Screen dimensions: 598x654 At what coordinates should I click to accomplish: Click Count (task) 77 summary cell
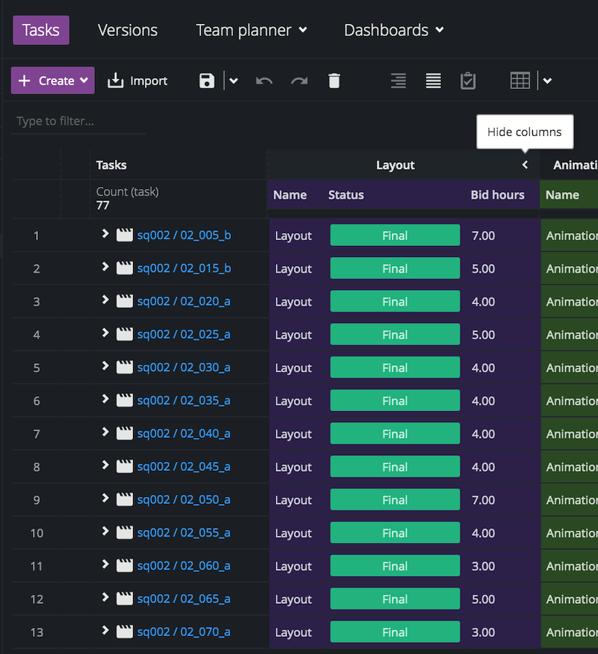pyautogui.click(x=128, y=198)
